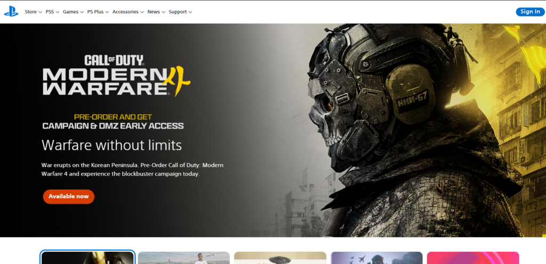Select the second carousel thumbnail with the man in white
This screenshot has height=264, width=546.
[x=184, y=258]
